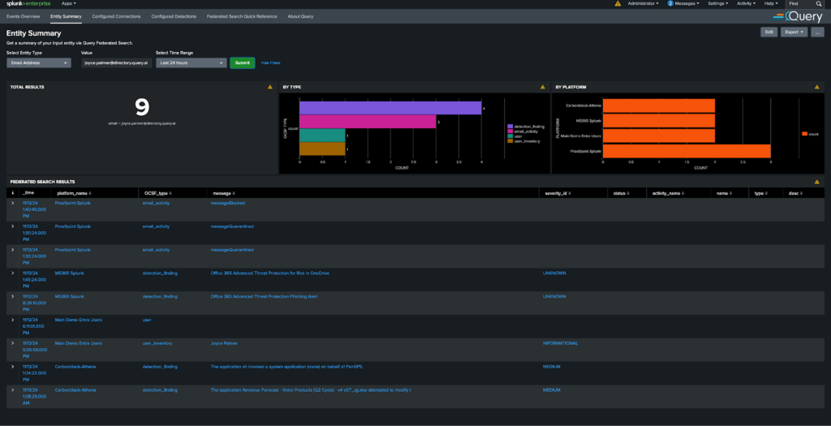Click the info column header icon
This screenshot has height=426, width=831.
13,193
